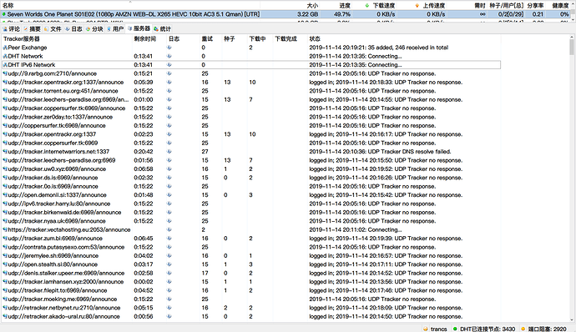Click the green DHT connected indicator
The height and width of the screenshot is (332, 576).
[455, 329]
